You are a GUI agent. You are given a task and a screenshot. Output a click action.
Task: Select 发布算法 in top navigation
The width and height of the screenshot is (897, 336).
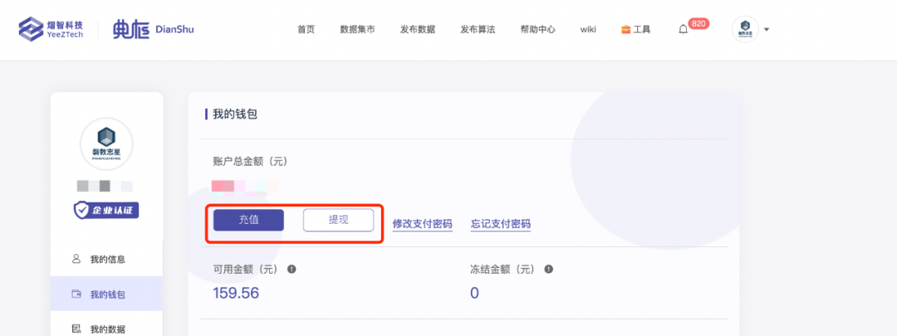478,30
